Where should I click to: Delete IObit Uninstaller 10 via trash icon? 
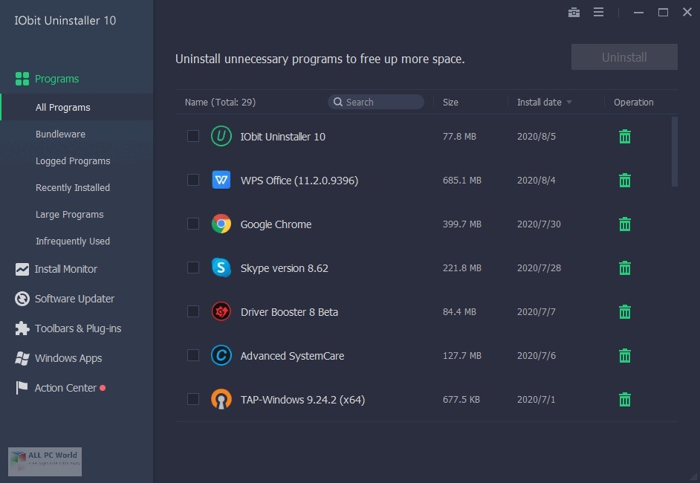624,136
